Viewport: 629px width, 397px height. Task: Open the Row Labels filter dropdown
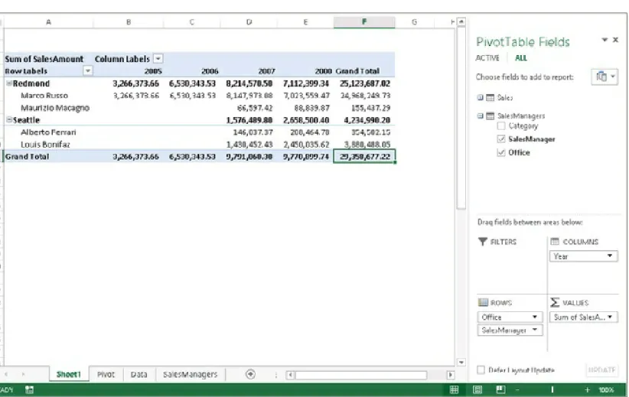tap(87, 71)
